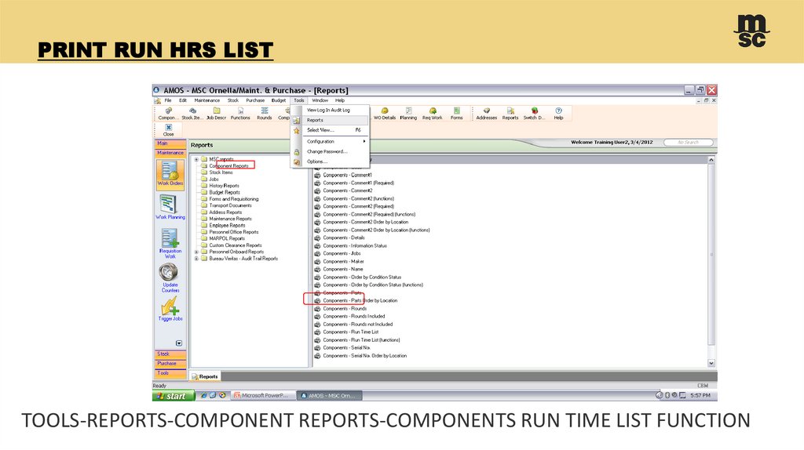Click printer icon beside Components - Serial No.
Screen dimensions: 804x450
pyautogui.click(x=317, y=348)
